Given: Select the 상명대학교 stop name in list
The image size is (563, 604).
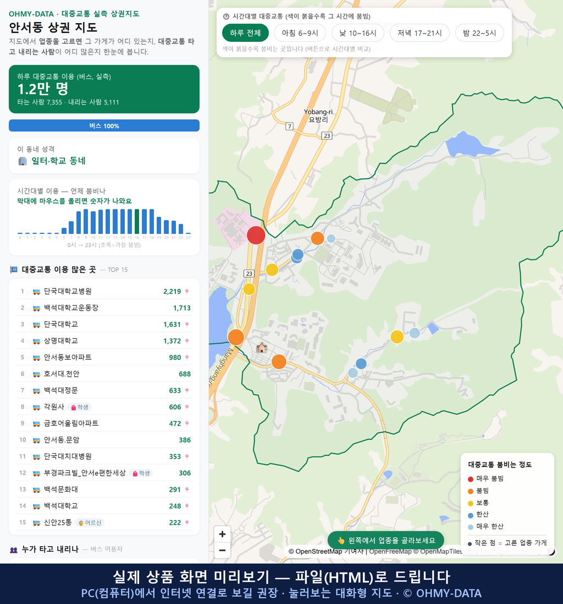Looking at the screenshot, I should click(61, 341).
